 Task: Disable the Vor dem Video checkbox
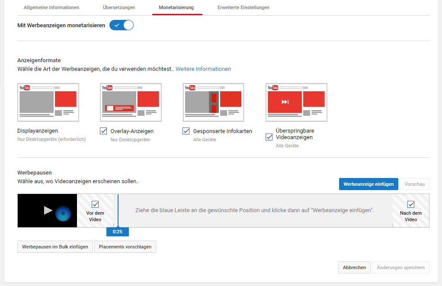pyautogui.click(x=95, y=204)
